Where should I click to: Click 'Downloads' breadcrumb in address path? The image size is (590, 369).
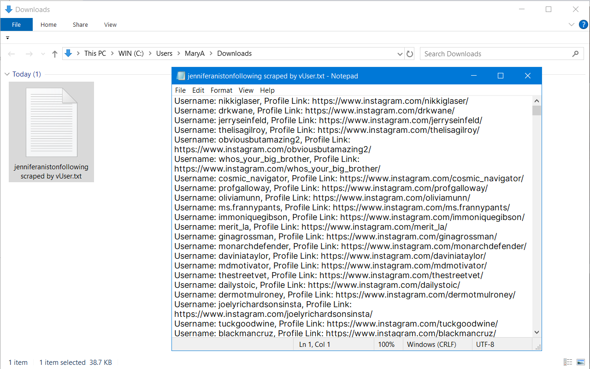point(234,54)
